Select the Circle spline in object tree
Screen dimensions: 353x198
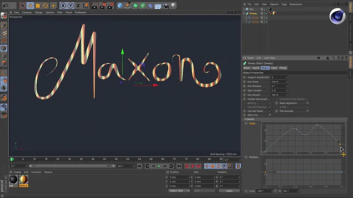[x=255, y=18]
